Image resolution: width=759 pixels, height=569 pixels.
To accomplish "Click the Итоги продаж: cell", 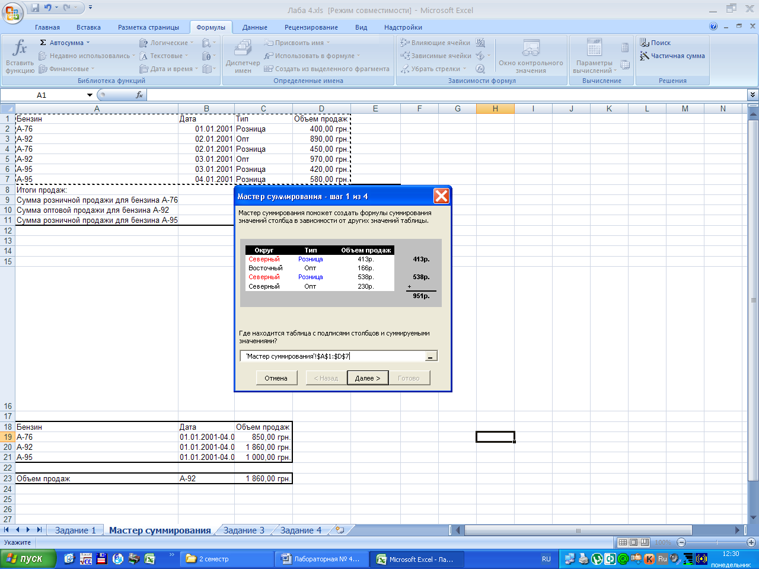I will [x=97, y=190].
